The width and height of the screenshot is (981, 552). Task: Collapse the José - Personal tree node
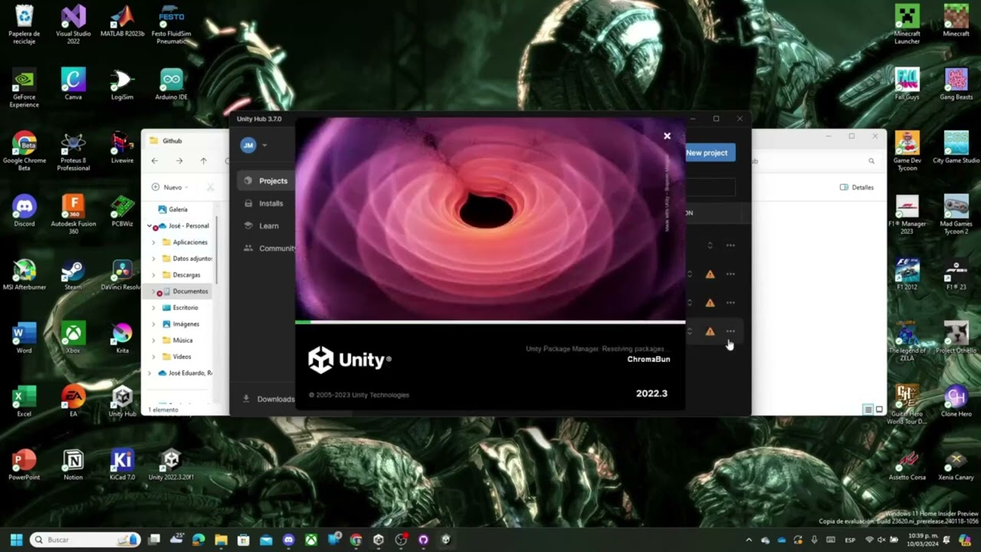[149, 226]
